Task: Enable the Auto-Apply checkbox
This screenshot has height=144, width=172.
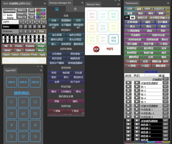Action: click(5, 15)
